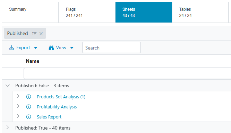
Task: Show info for Profitability Analysis
Action: pos(28,107)
